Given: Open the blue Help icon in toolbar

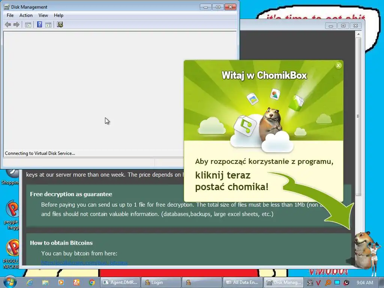Looking at the screenshot, I should (x=39, y=24).
